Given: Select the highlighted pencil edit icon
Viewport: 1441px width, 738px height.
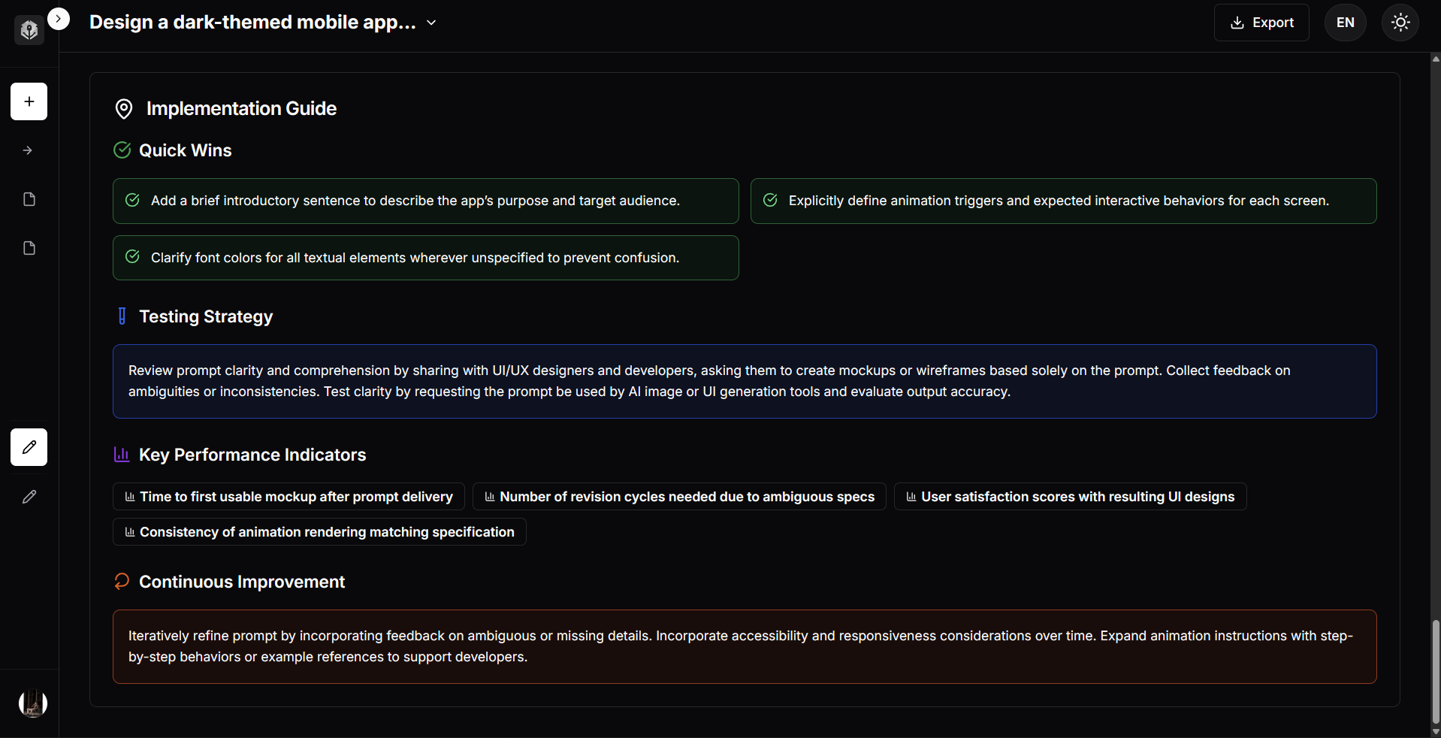Looking at the screenshot, I should (29, 447).
